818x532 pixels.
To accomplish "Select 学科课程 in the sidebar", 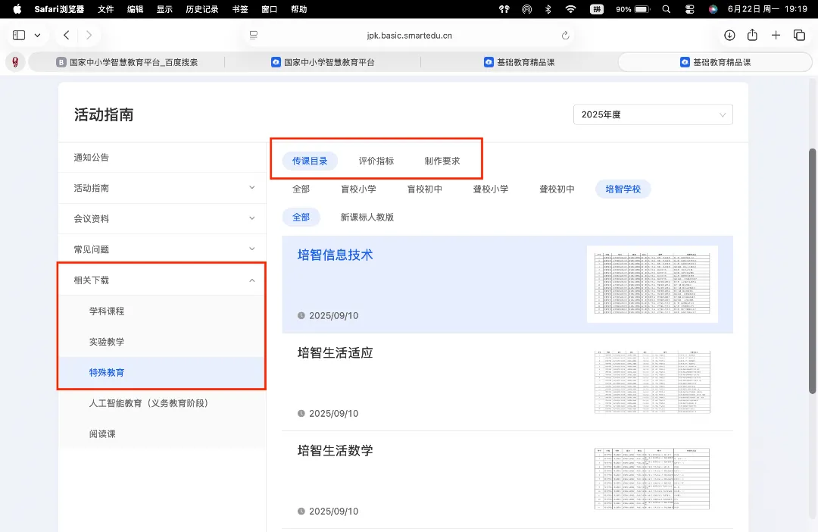I will click(x=107, y=311).
